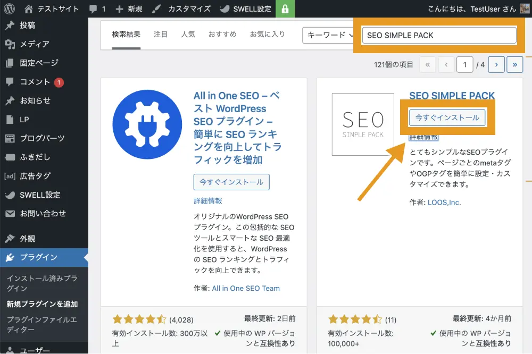532x354 pixels.
Task: Go to ブログパーツ in sidebar
Action: (42, 138)
